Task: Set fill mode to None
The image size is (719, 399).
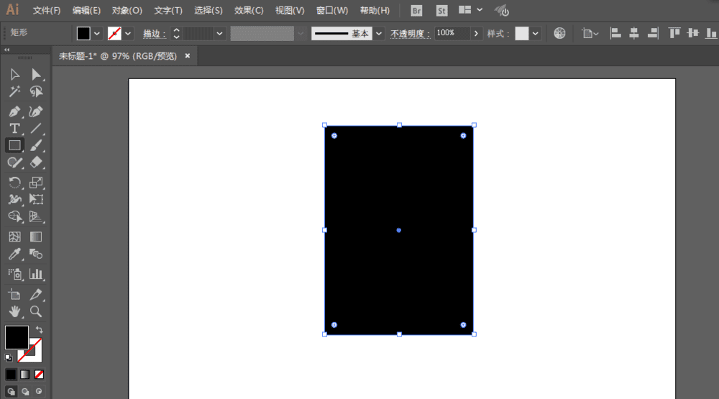Action: 39,375
